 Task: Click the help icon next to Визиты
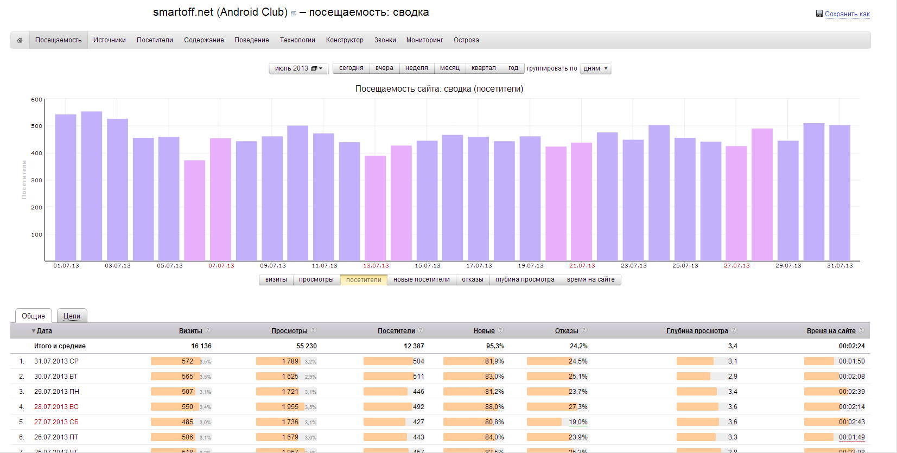coord(208,330)
